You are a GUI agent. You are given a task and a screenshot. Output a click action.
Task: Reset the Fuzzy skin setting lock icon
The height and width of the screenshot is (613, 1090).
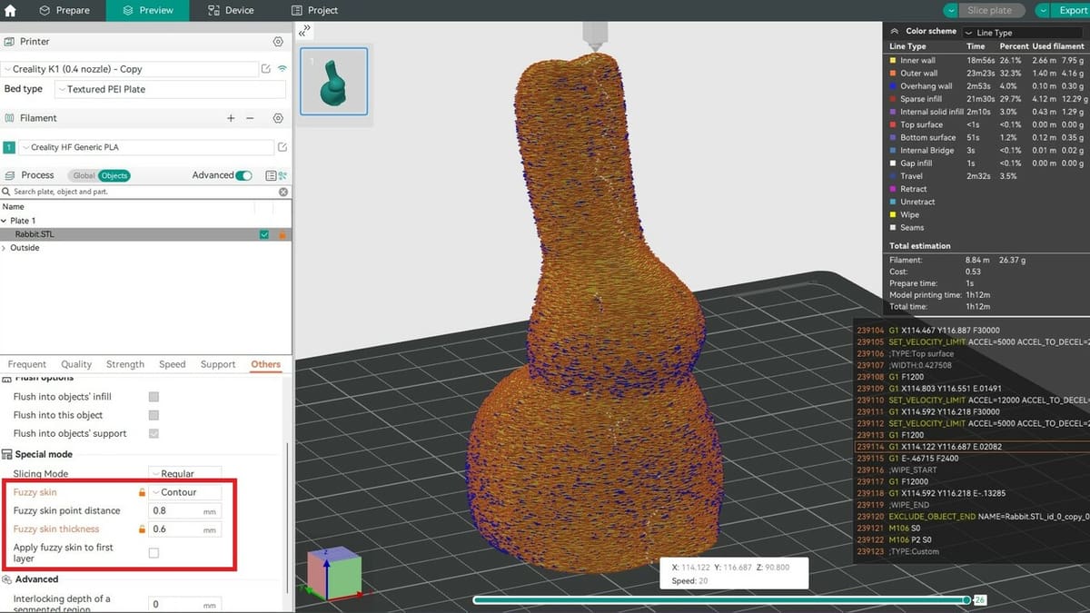pyautogui.click(x=142, y=492)
